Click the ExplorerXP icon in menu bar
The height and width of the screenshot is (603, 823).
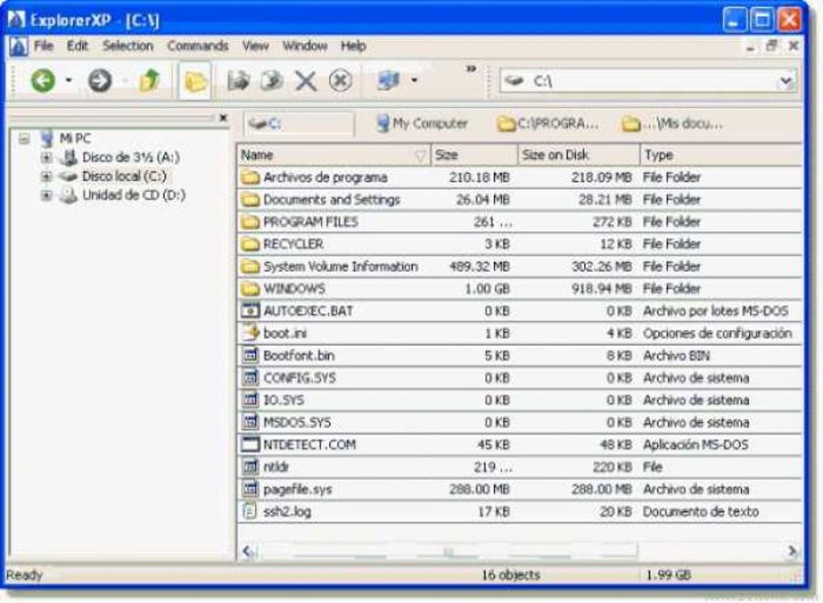pyautogui.click(x=19, y=46)
